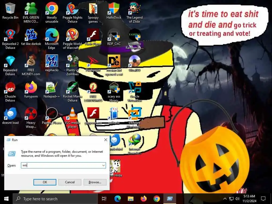Click Browse... in the Run dialog

point(95,182)
